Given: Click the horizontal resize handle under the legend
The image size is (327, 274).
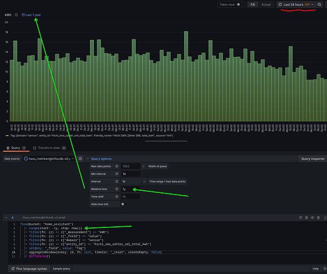Looking at the screenshot, I should (166, 141).
